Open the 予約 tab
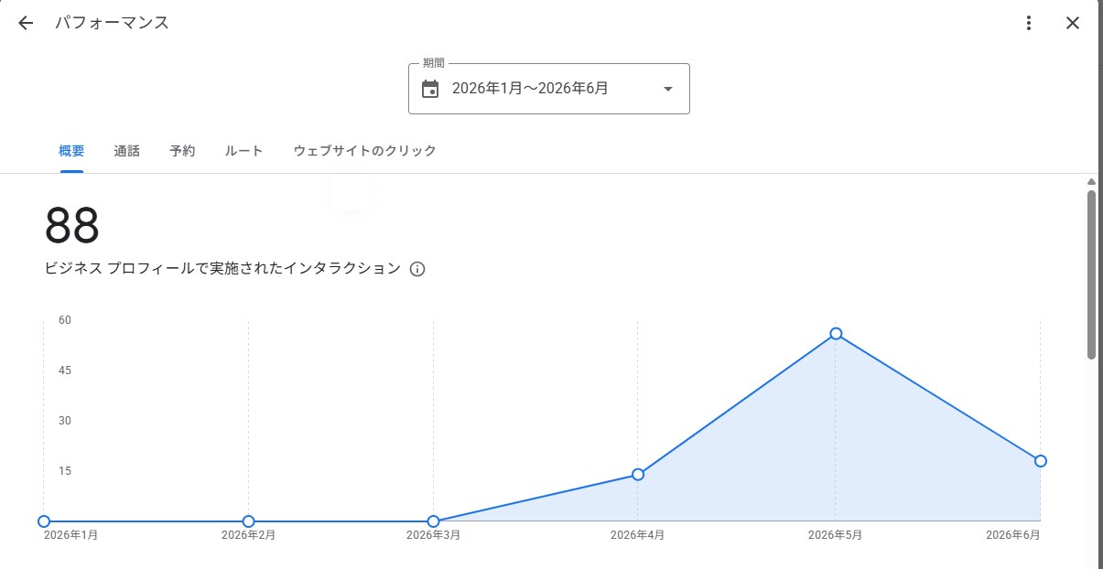Screen dimensions: 1103x569 pyautogui.click(x=182, y=151)
